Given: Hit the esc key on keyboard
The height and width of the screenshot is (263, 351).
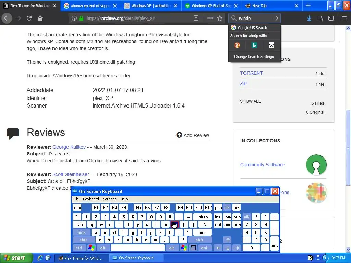Looking at the screenshot, I should (x=77, y=208).
